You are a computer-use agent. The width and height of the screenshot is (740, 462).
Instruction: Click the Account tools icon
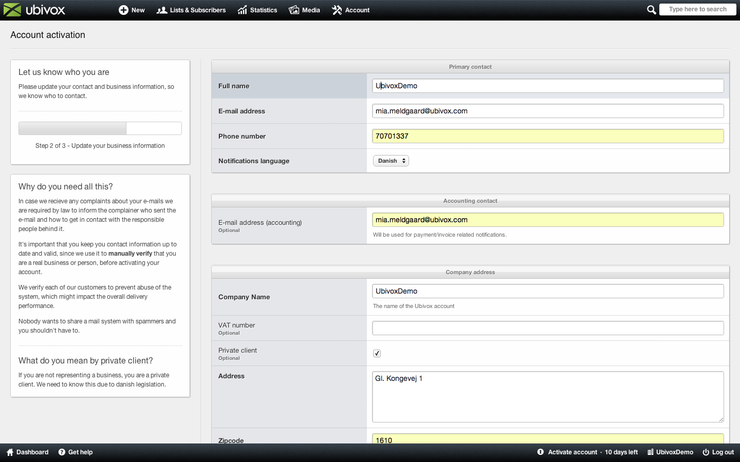coord(337,10)
